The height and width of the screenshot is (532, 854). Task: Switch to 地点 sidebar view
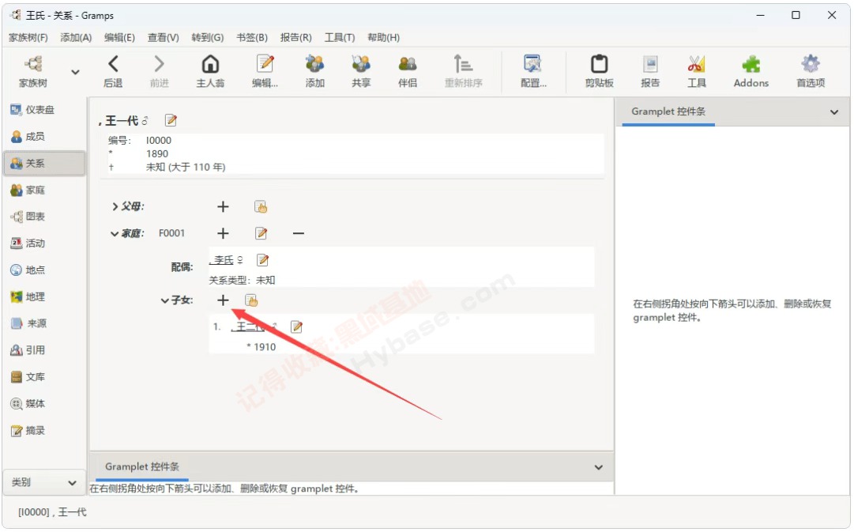(44, 270)
